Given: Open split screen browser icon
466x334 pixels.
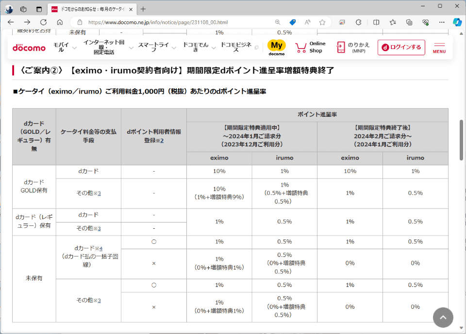Looking at the screenshot, I should (376, 22).
